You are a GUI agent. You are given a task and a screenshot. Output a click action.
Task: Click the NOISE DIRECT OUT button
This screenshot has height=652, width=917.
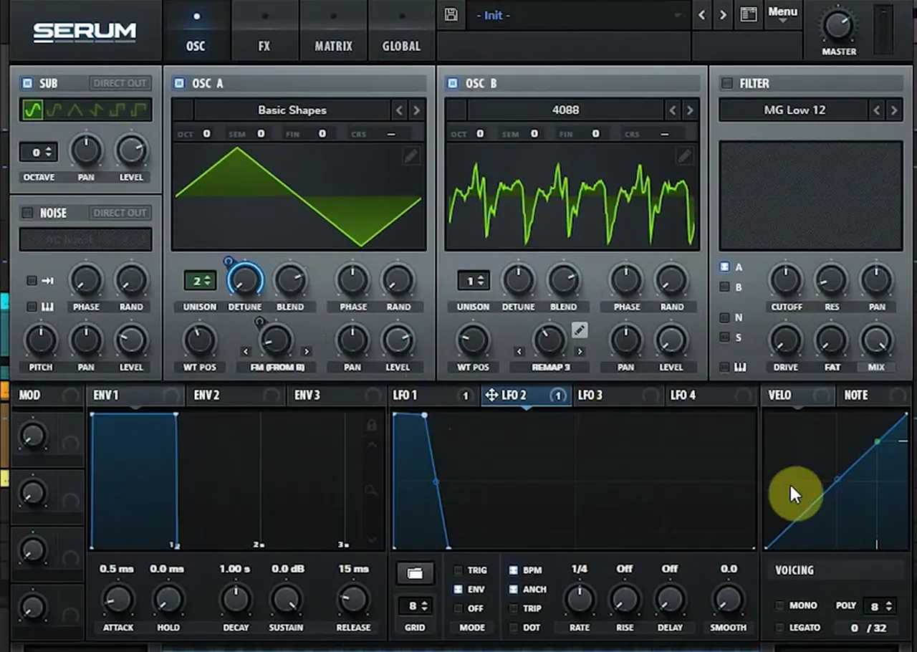click(x=120, y=213)
